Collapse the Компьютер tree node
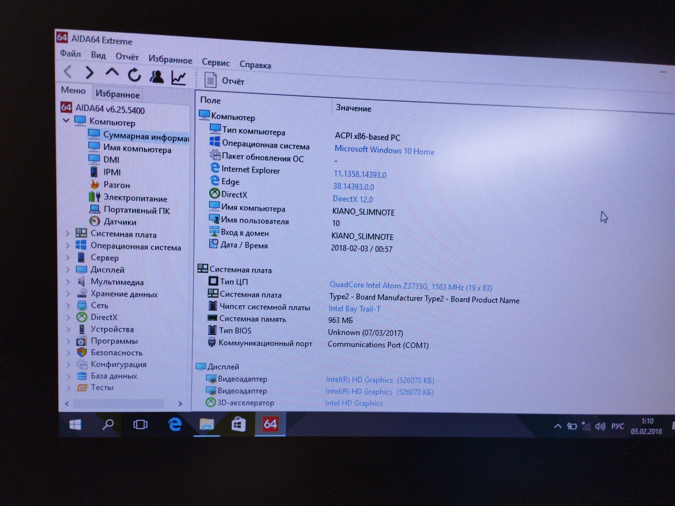Viewport: 675px width, 506px height. (x=66, y=120)
